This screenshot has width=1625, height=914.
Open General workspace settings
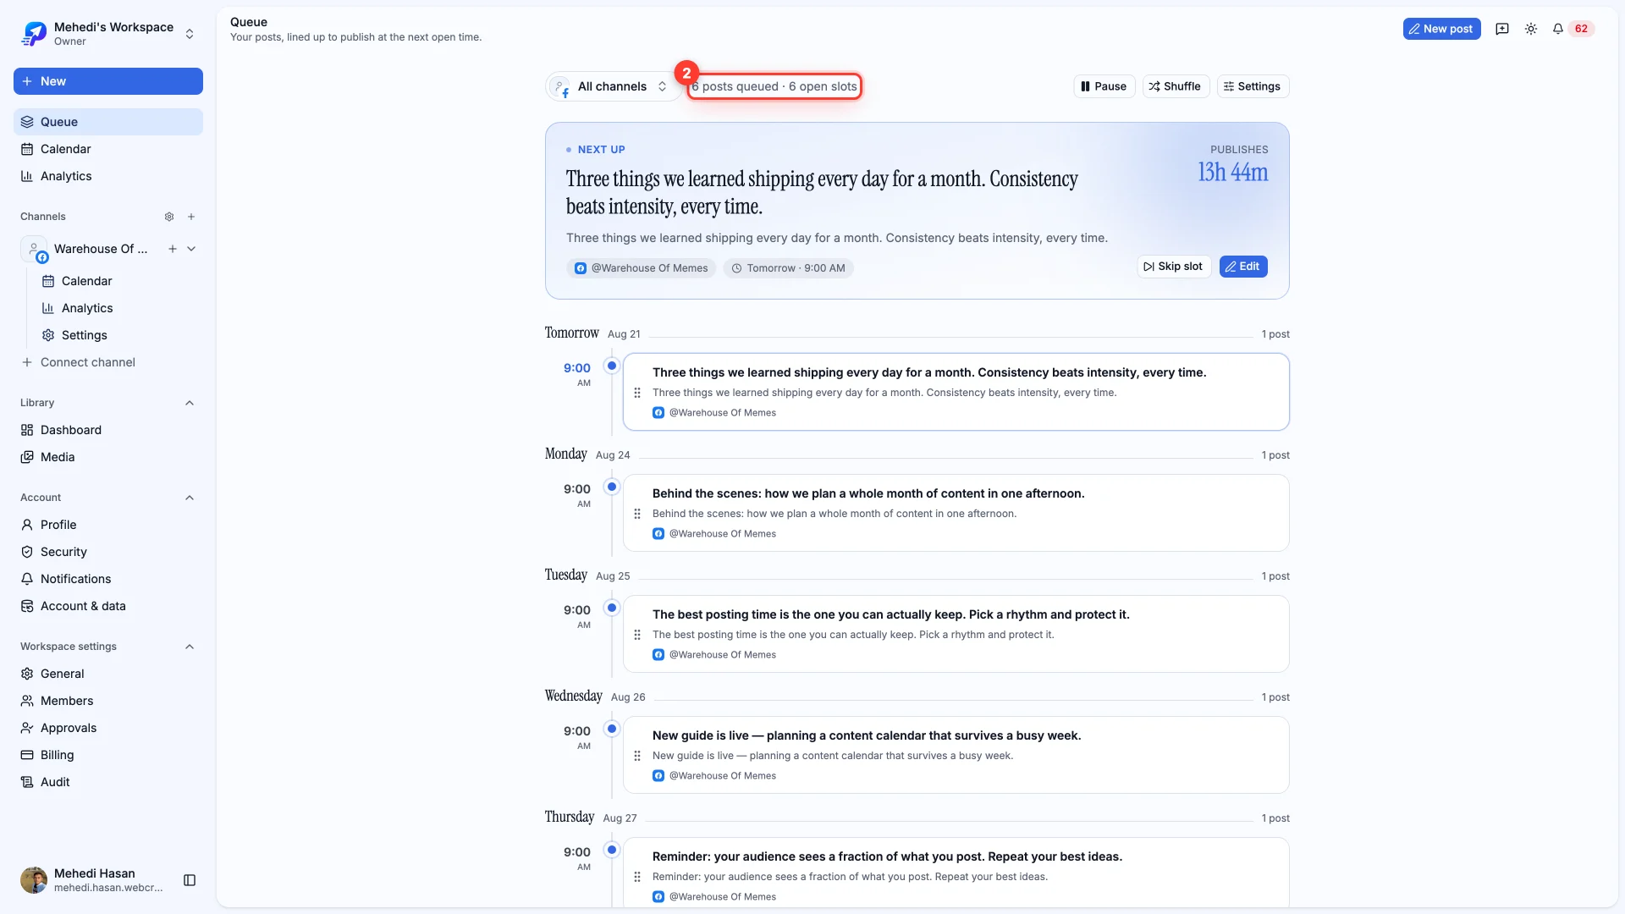pos(108,674)
